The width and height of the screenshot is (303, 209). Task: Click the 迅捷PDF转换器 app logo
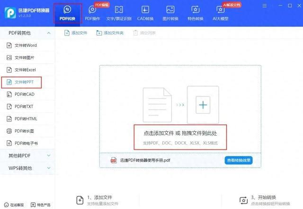click(x=10, y=13)
